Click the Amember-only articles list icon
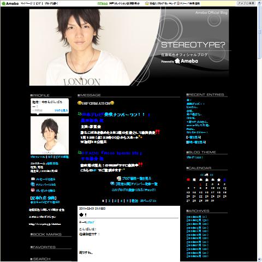This screenshot has width=262, height=262. click(x=112, y=183)
